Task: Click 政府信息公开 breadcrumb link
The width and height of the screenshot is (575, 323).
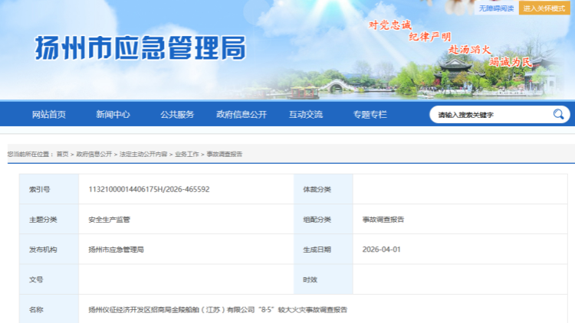Action: tap(94, 154)
